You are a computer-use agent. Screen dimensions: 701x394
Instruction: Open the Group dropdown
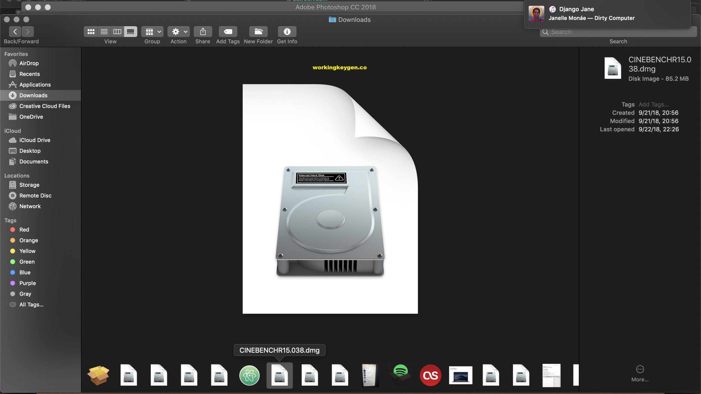click(x=152, y=31)
